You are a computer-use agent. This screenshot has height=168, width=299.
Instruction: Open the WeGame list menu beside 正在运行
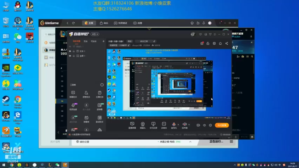[x=231, y=141]
